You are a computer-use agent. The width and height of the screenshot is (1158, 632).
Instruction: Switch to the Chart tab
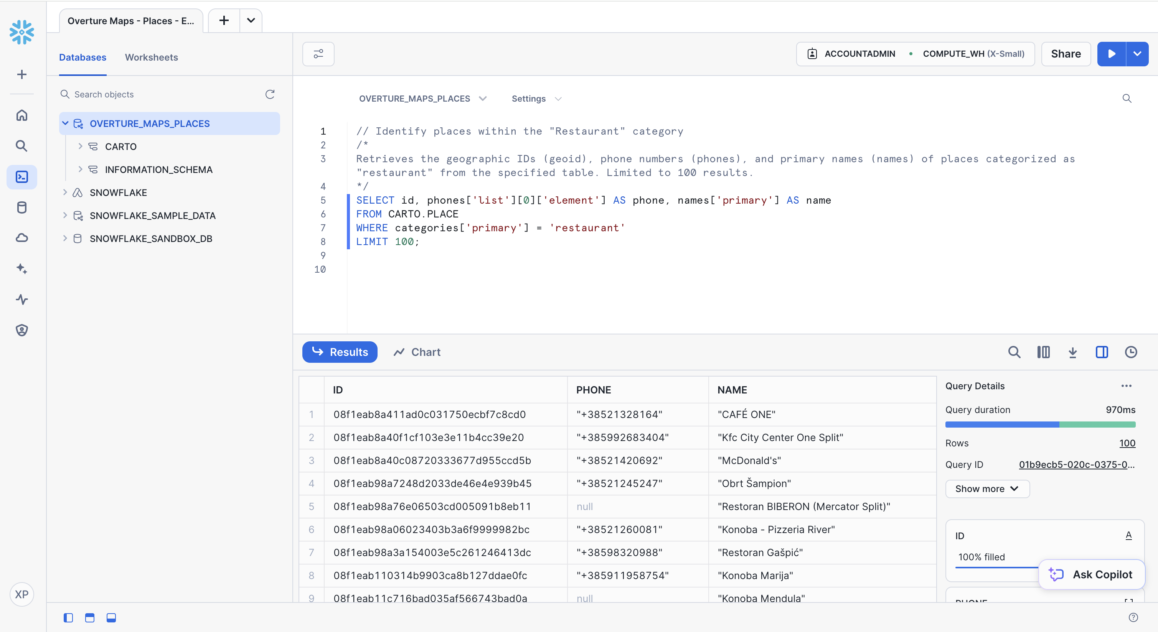click(417, 352)
